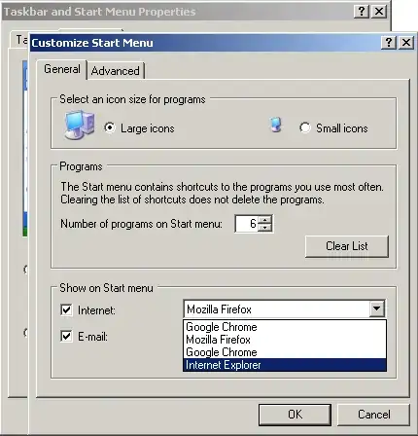Switch to the Advanced tab
The width and height of the screenshot is (418, 436).
click(x=116, y=71)
